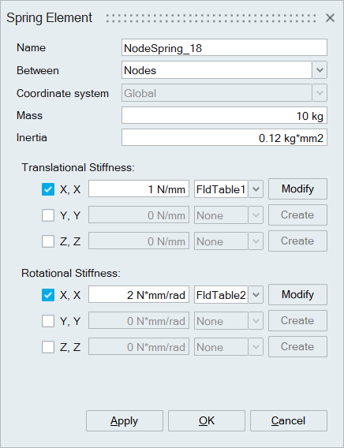Click Modify button for FldTable1
Viewport: 344px width, 448px height.
297,189
